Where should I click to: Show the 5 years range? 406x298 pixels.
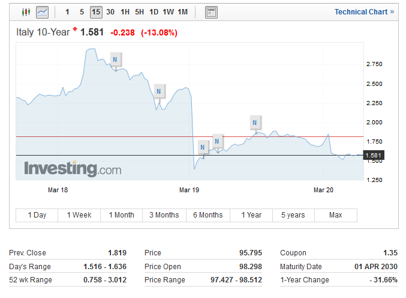pyautogui.click(x=293, y=215)
